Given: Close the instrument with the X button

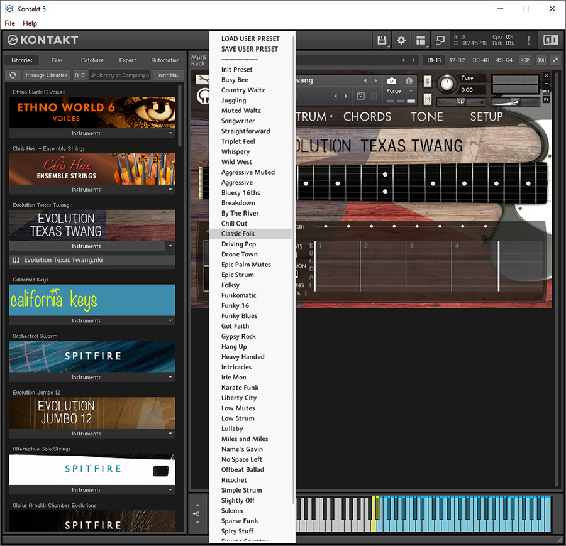Looking at the screenshot, I should (x=546, y=75).
